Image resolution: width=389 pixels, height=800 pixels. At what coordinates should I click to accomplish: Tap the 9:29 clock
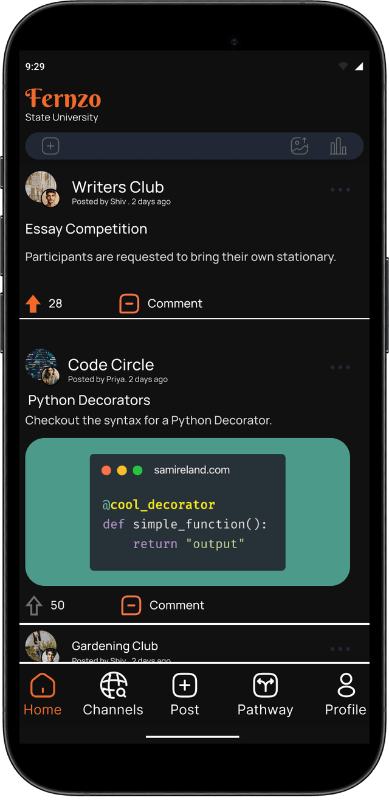(35, 66)
